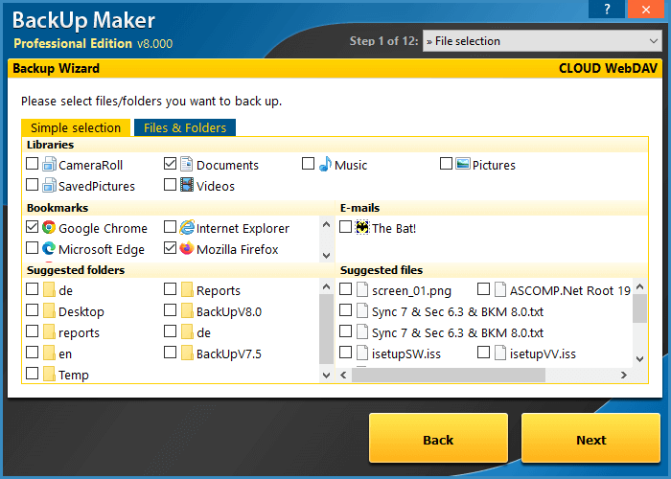Click the Microsoft Edge icon
671x479 pixels.
click(x=48, y=249)
